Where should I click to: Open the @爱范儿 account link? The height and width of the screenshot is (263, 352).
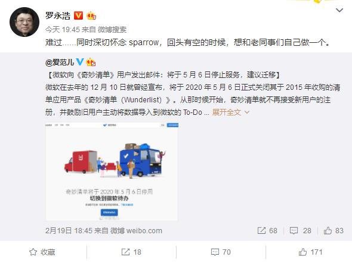tap(60, 62)
